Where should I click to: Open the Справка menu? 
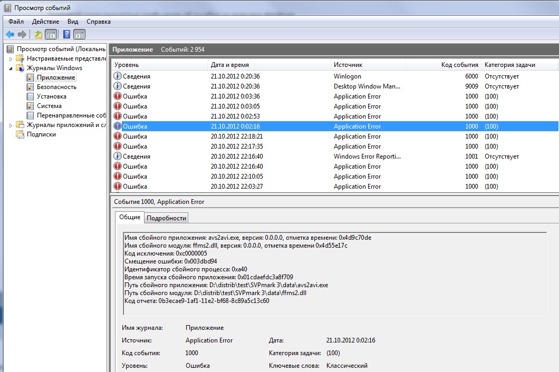tap(99, 22)
